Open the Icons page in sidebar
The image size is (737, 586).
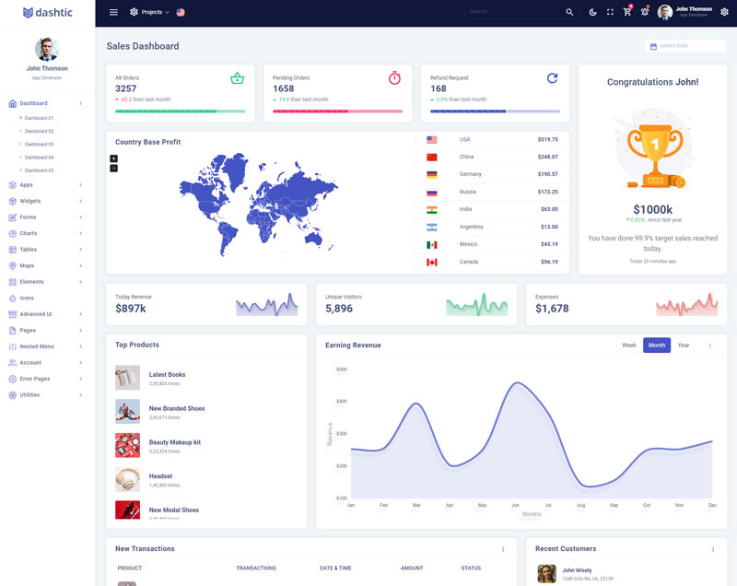27,298
